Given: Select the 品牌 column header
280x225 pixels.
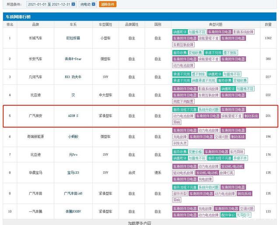Looking at the screenshot, I should tap(35, 25).
